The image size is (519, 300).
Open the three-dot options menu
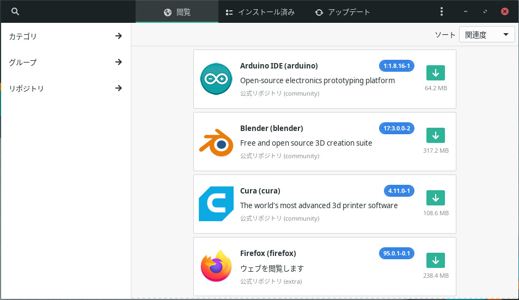(442, 11)
